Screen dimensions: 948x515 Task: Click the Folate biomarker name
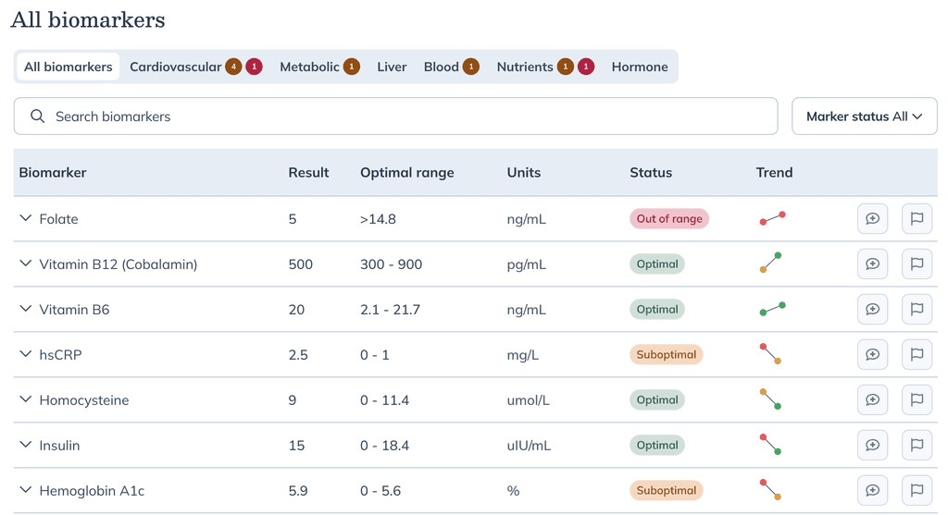[x=58, y=218]
